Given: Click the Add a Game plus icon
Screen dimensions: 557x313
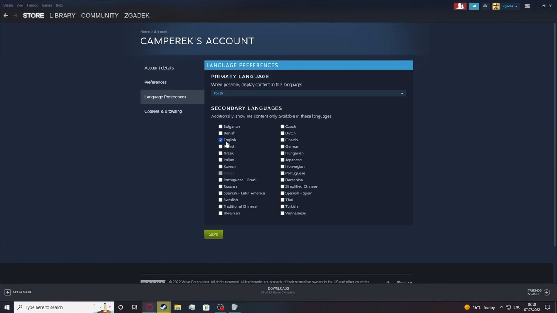Looking at the screenshot, I should pos(7,292).
